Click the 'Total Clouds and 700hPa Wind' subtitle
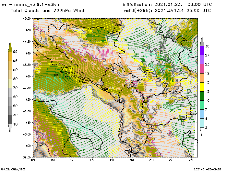 [47, 10]
